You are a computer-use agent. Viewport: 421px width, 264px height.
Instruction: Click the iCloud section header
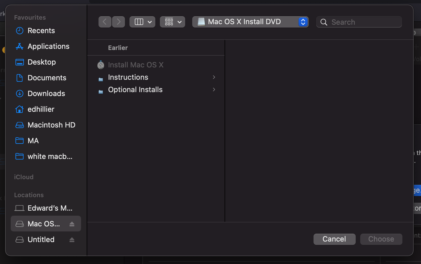pyautogui.click(x=24, y=177)
